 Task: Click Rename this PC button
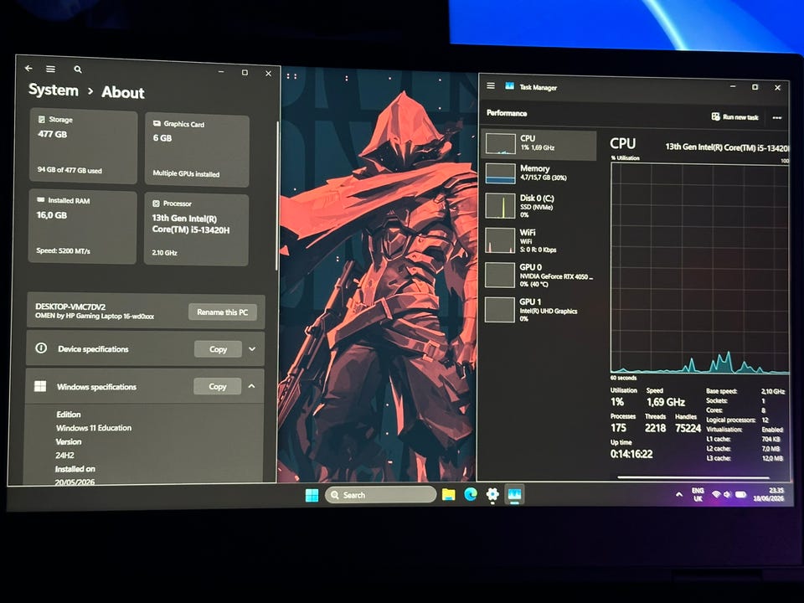(223, 312)
